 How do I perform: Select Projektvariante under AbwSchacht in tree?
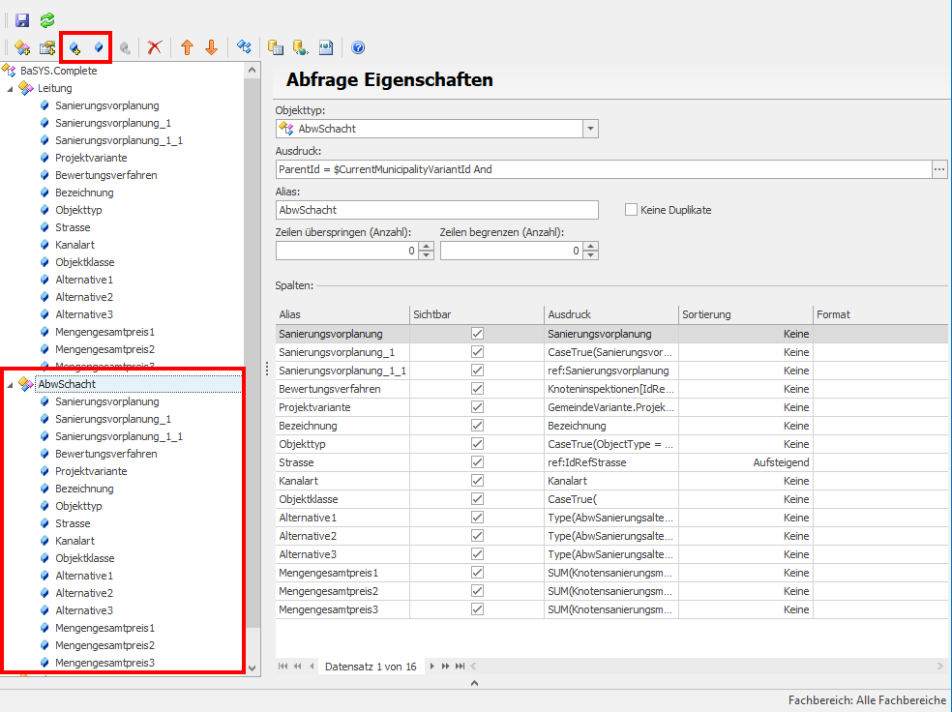[x=91, y=471]
